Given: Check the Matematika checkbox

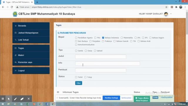Looking at the screenshot, I should (x=122, y=38).
